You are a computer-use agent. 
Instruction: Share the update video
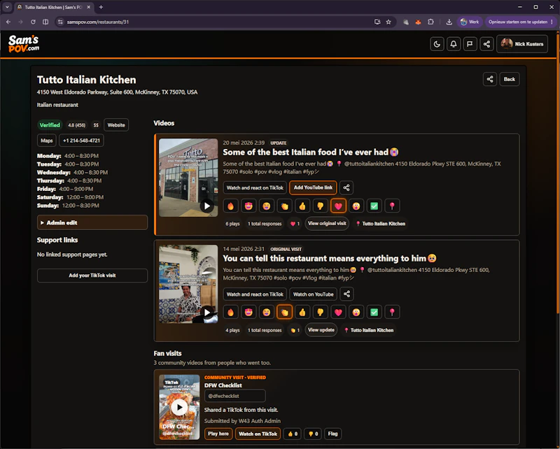click(x=346, y=187)
